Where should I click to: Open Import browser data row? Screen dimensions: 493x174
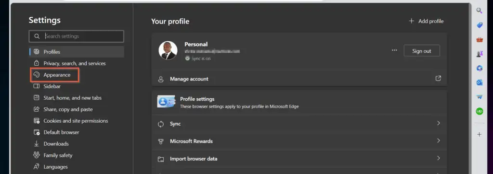(x=299, y=159)
